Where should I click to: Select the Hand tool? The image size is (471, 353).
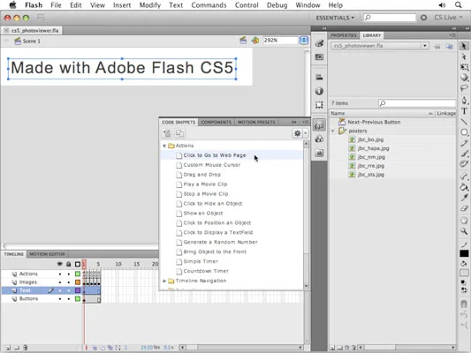click(x=464, y=221)
